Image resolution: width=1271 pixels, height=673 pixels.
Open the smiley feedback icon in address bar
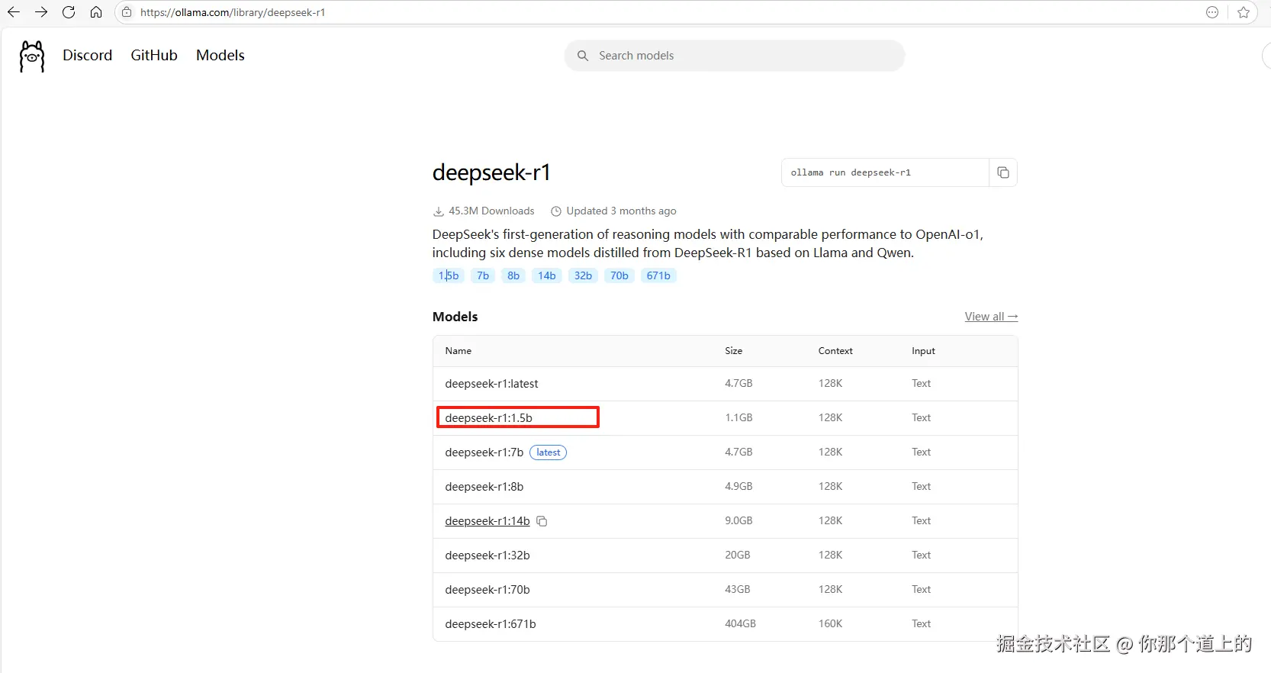1212,12
